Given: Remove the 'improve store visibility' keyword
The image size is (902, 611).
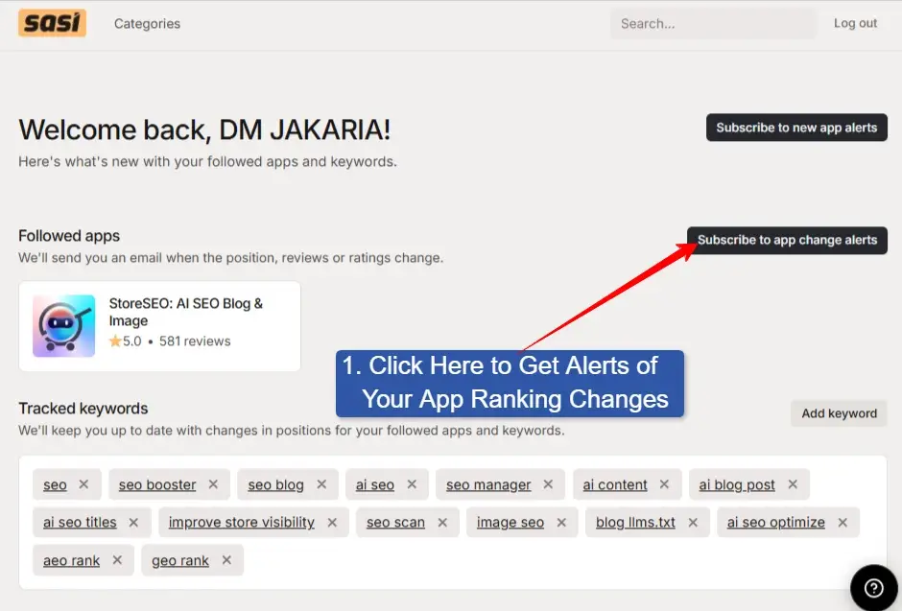Looking at the screenshot, I should point(332,522).
